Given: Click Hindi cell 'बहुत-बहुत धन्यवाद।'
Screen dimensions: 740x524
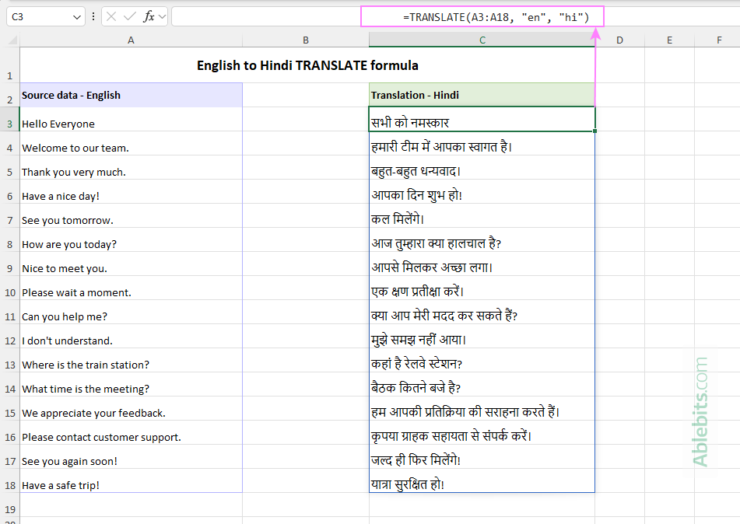Looking at the screenshot, I should tap(482, 167).
